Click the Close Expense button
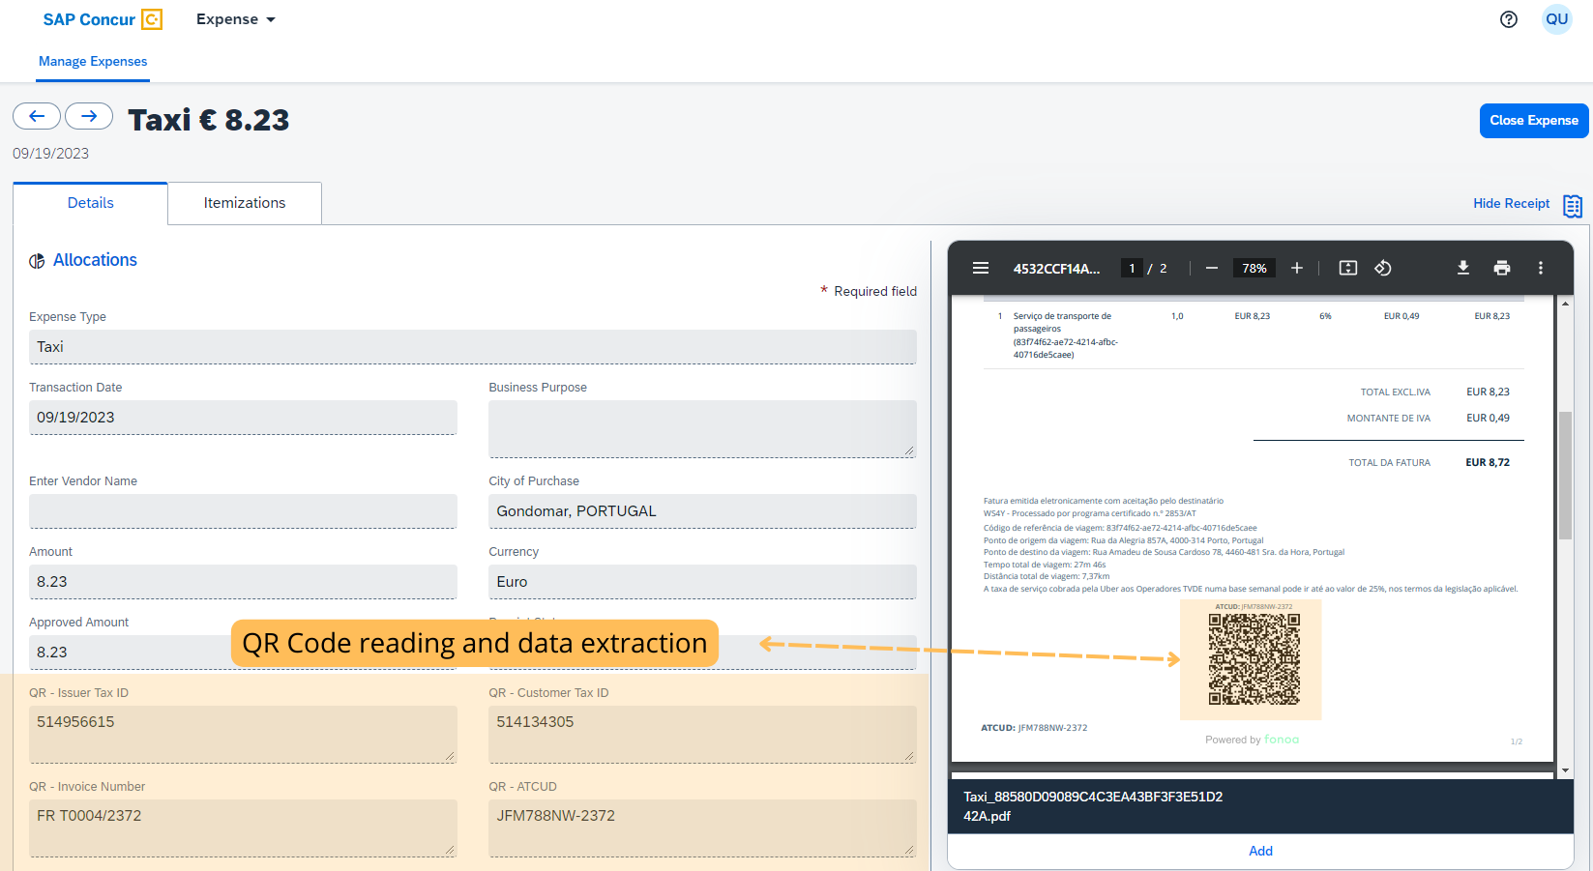 click(x=1533, y=121)
